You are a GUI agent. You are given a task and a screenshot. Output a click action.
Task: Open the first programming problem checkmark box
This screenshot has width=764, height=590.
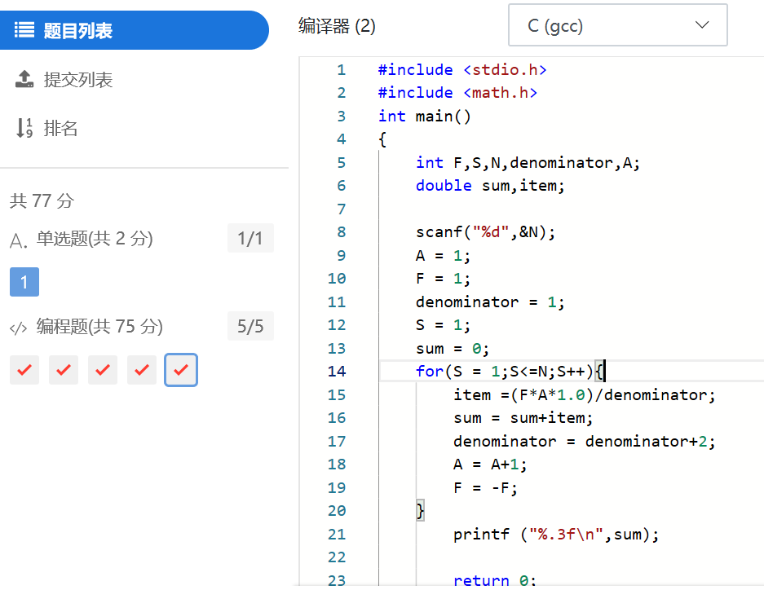[24, 370]
